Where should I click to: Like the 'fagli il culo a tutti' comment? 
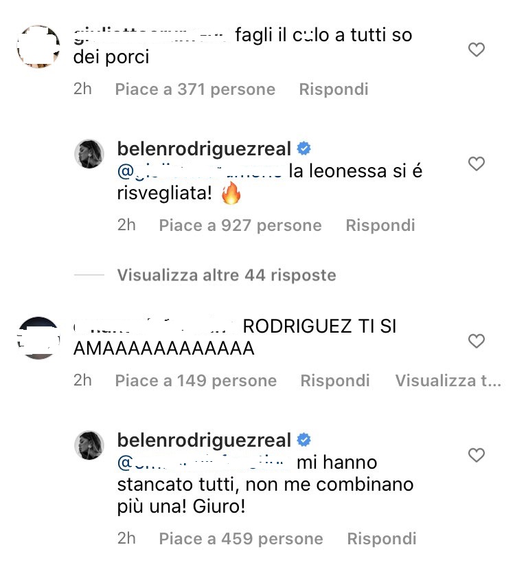click(x=476, y=49)
